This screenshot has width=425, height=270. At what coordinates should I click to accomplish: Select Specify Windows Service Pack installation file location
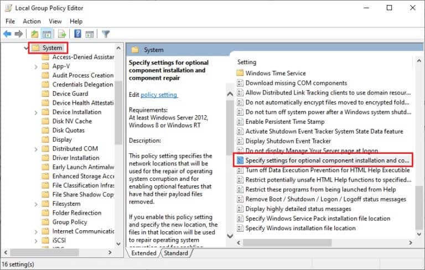click(314, 219)
